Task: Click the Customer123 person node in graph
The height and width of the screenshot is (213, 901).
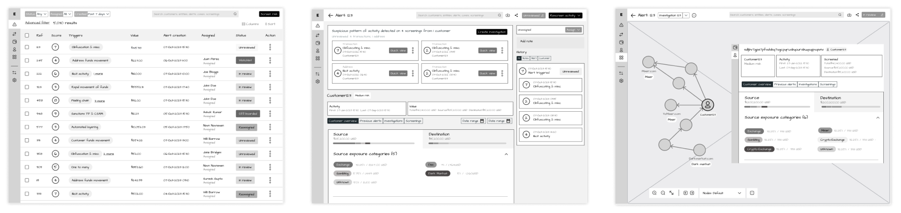Action: tap(707, 105)
